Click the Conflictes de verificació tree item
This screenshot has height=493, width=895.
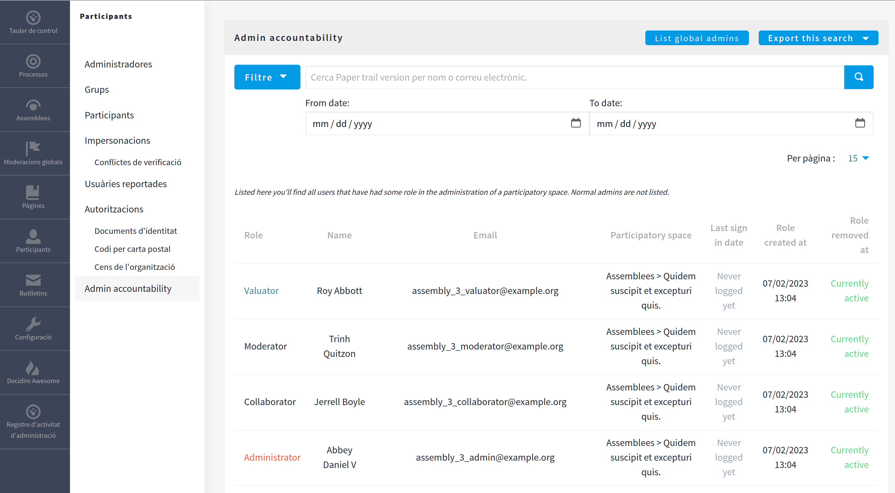tap(138, 162)
